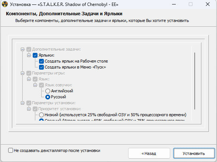
Task: Collapse the Параметры установки node
Action: click(x=22, y=103)
